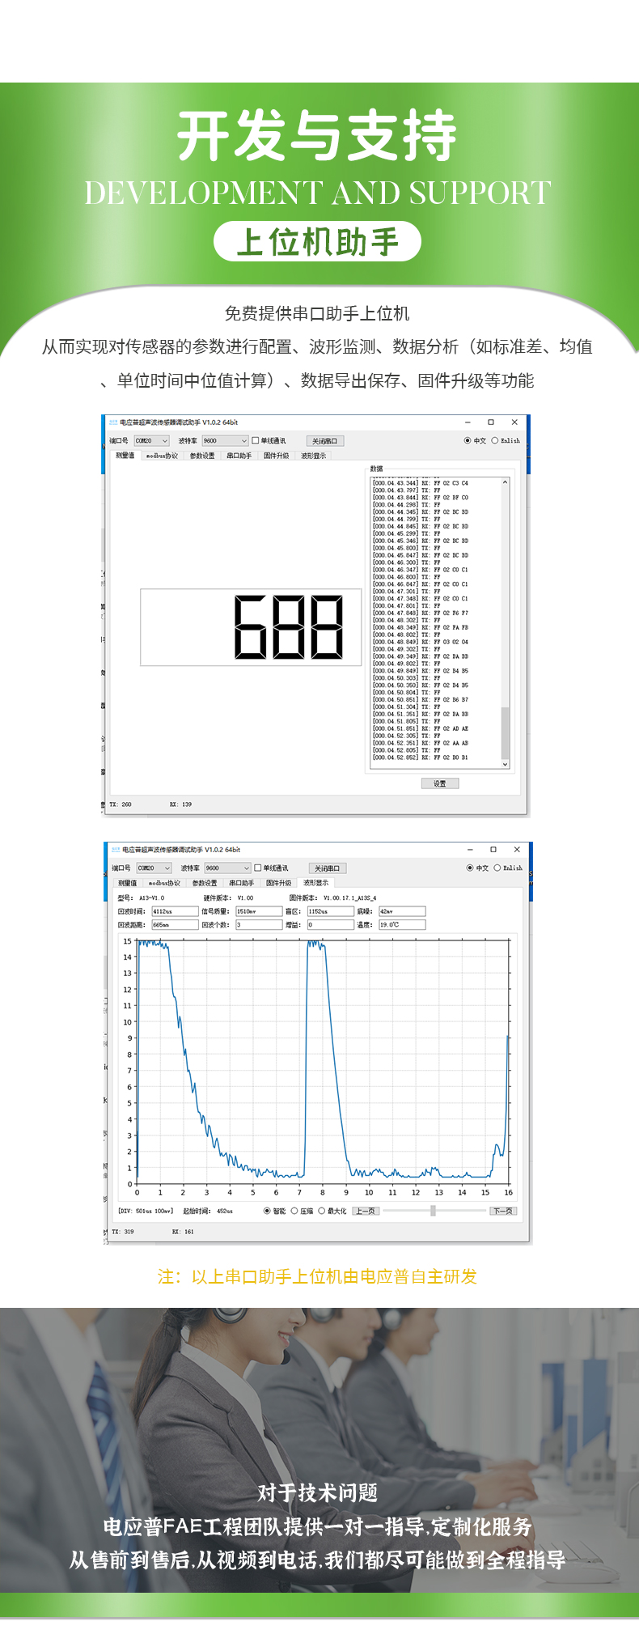639x1651 pixels.
Task: Open the port dropdown in the 688 measurement window
Action: (151, 441)
